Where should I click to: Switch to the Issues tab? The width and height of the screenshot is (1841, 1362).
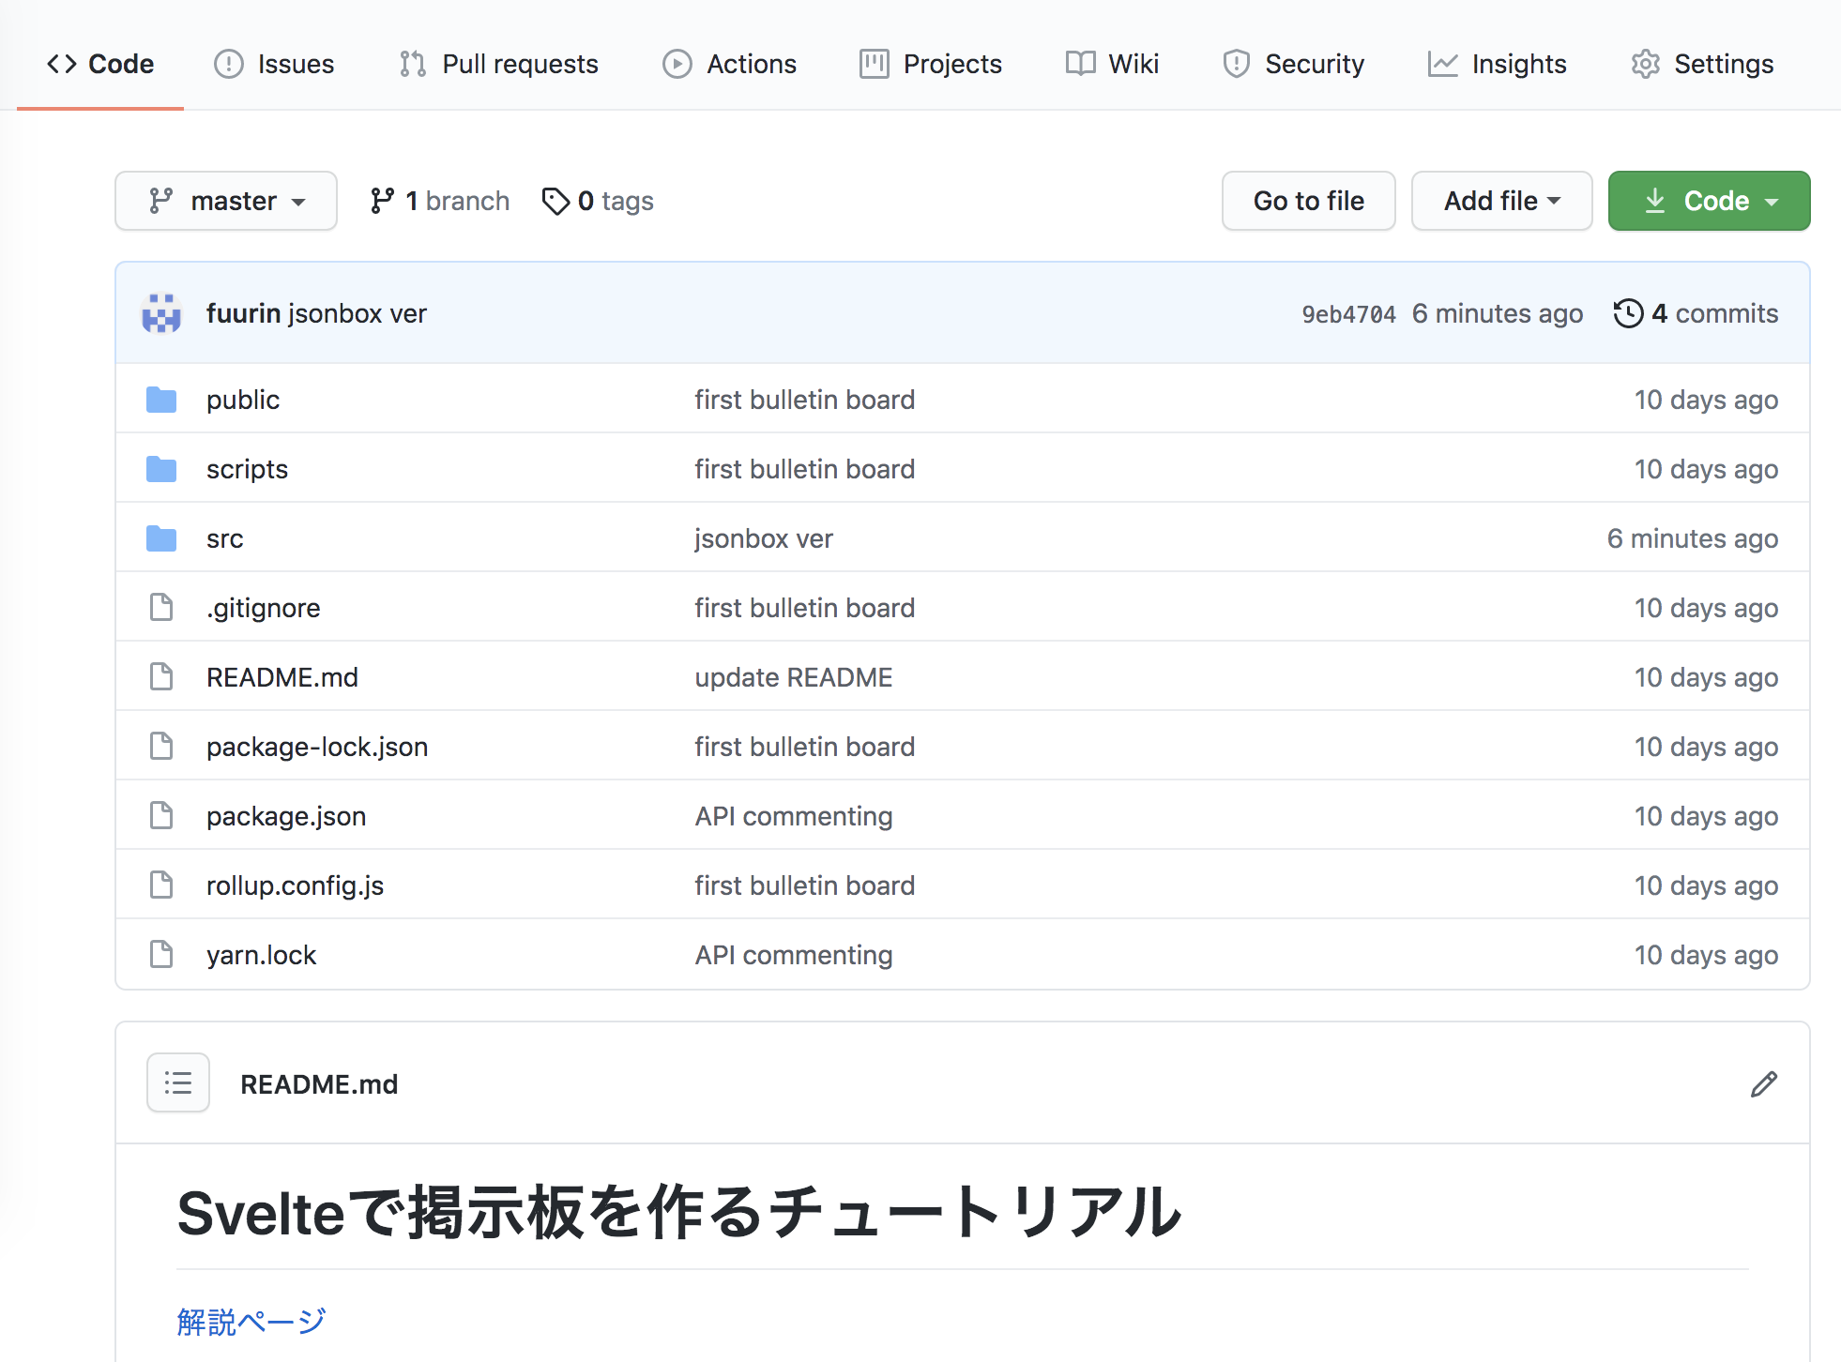(274, 64)
